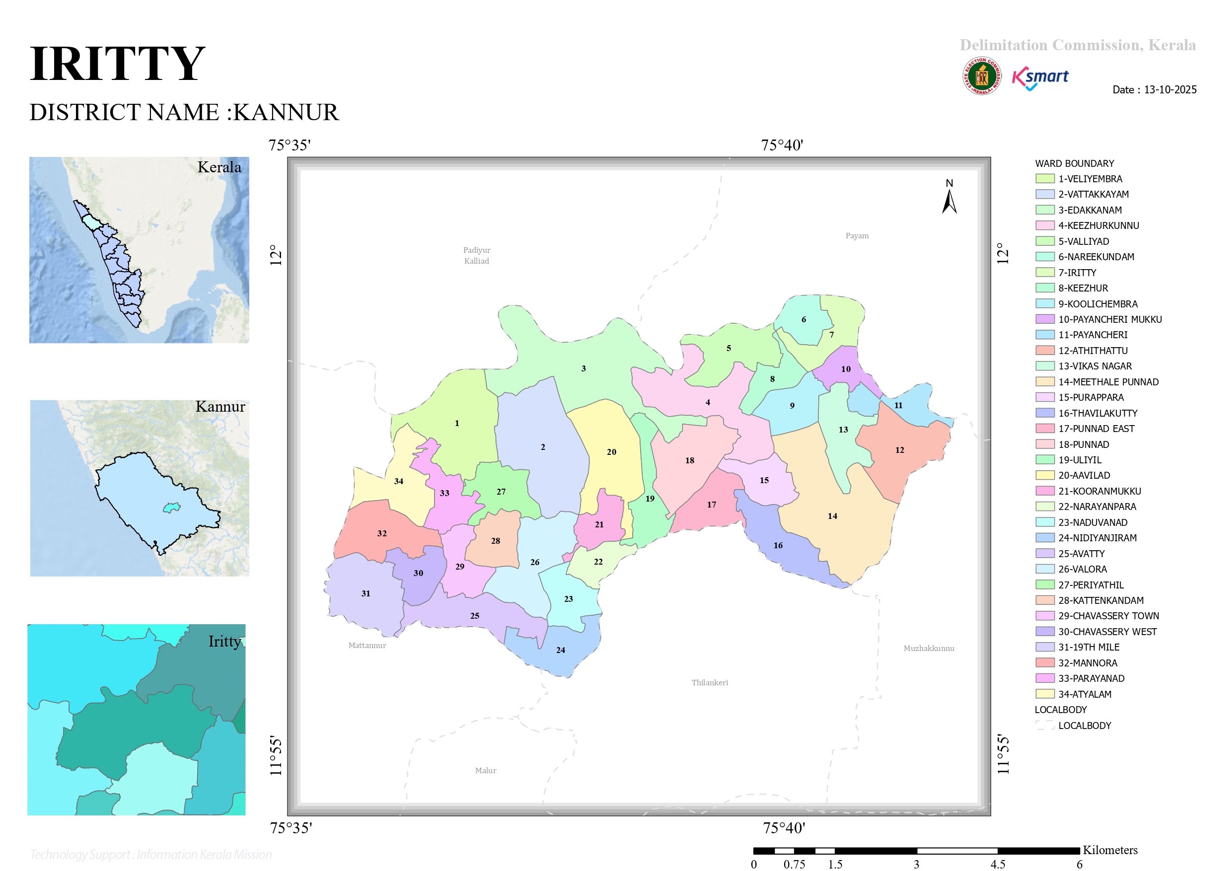Click the 32-MANNORA legend color swatch

point(1045,662)
